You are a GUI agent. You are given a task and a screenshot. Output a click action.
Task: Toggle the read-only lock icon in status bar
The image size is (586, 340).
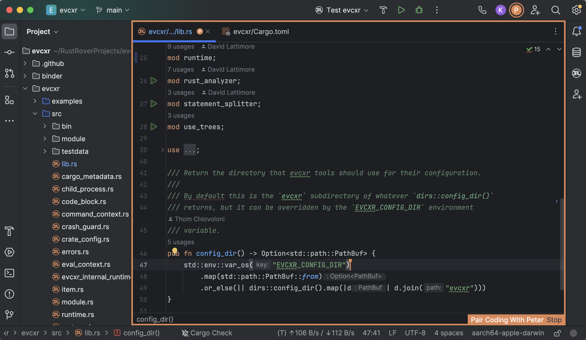pyautogui.click(x=557, y=333)
